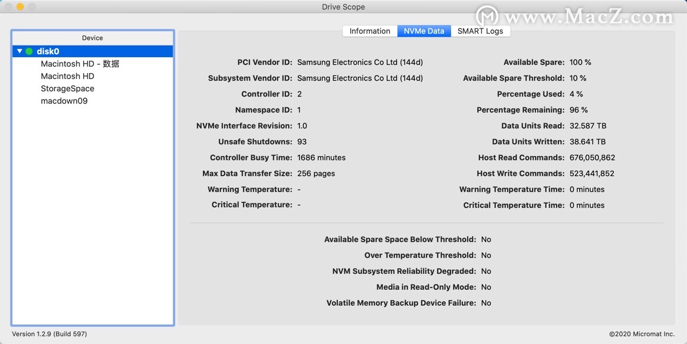Click the Unsafe Shutdowns value 93

[302, 142]
